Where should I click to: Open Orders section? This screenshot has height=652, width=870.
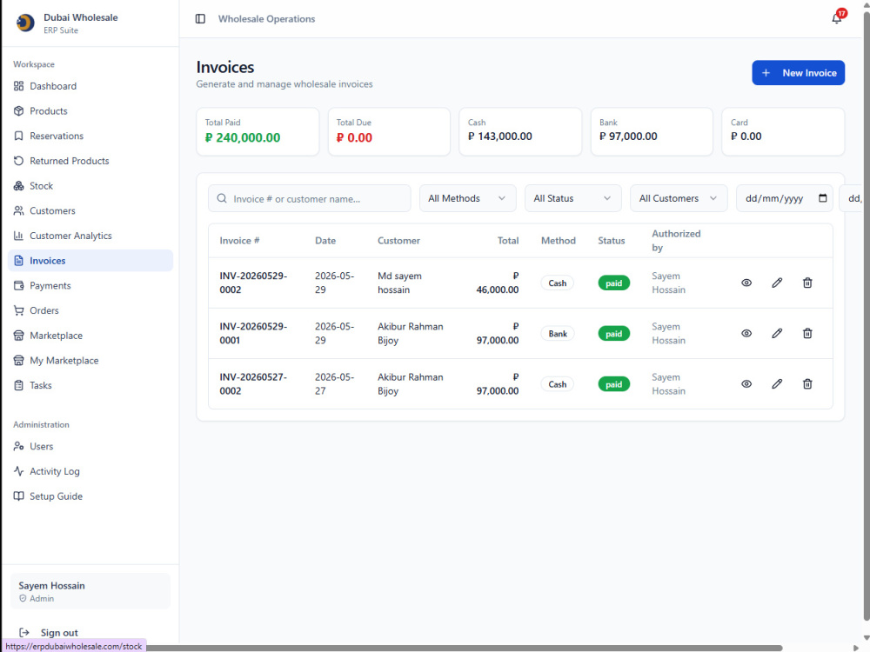90,310
